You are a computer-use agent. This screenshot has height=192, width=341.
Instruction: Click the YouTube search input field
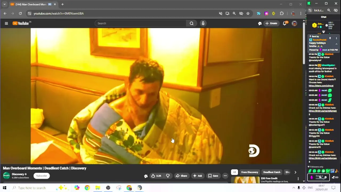pos(140,23)
